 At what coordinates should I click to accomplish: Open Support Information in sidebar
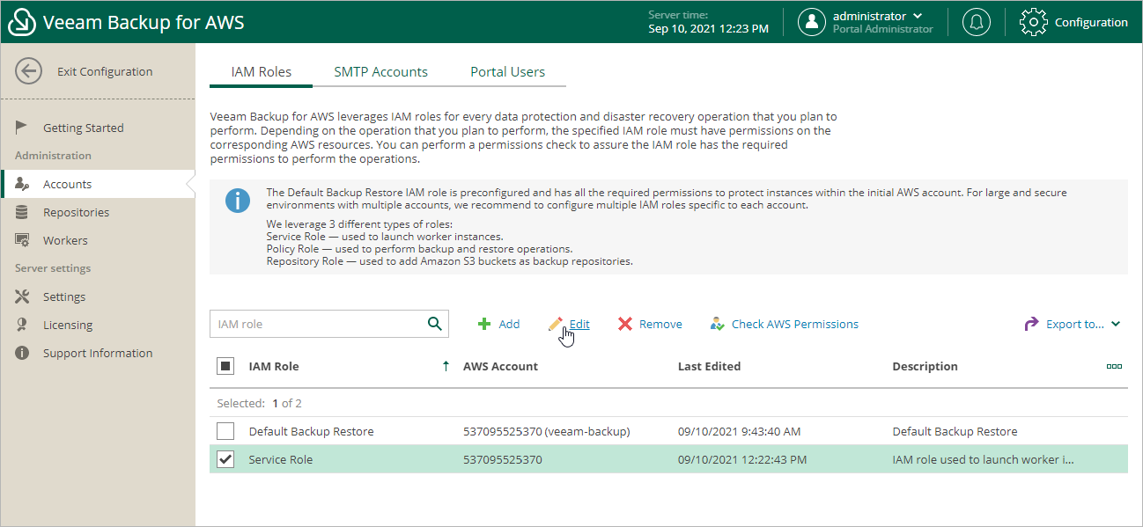[x=98, y=353]
